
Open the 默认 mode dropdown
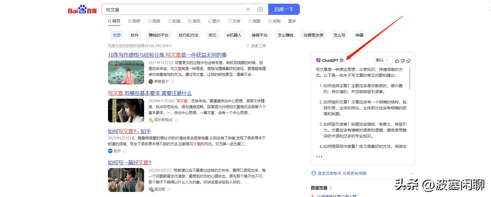[383, 60]
